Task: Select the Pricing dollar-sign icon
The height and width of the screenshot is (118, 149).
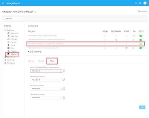Action: tap(8, 45)
